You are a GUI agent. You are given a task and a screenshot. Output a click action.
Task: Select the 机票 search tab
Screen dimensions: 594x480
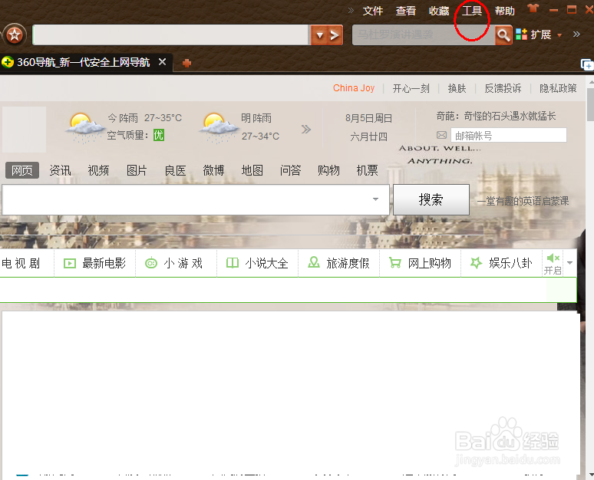pyautogui.click(x=367, y=170)
